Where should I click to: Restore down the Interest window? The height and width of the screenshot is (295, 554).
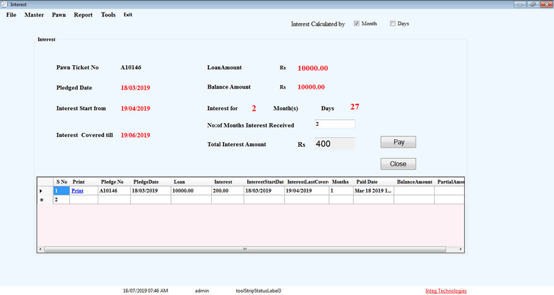(533, 4)
